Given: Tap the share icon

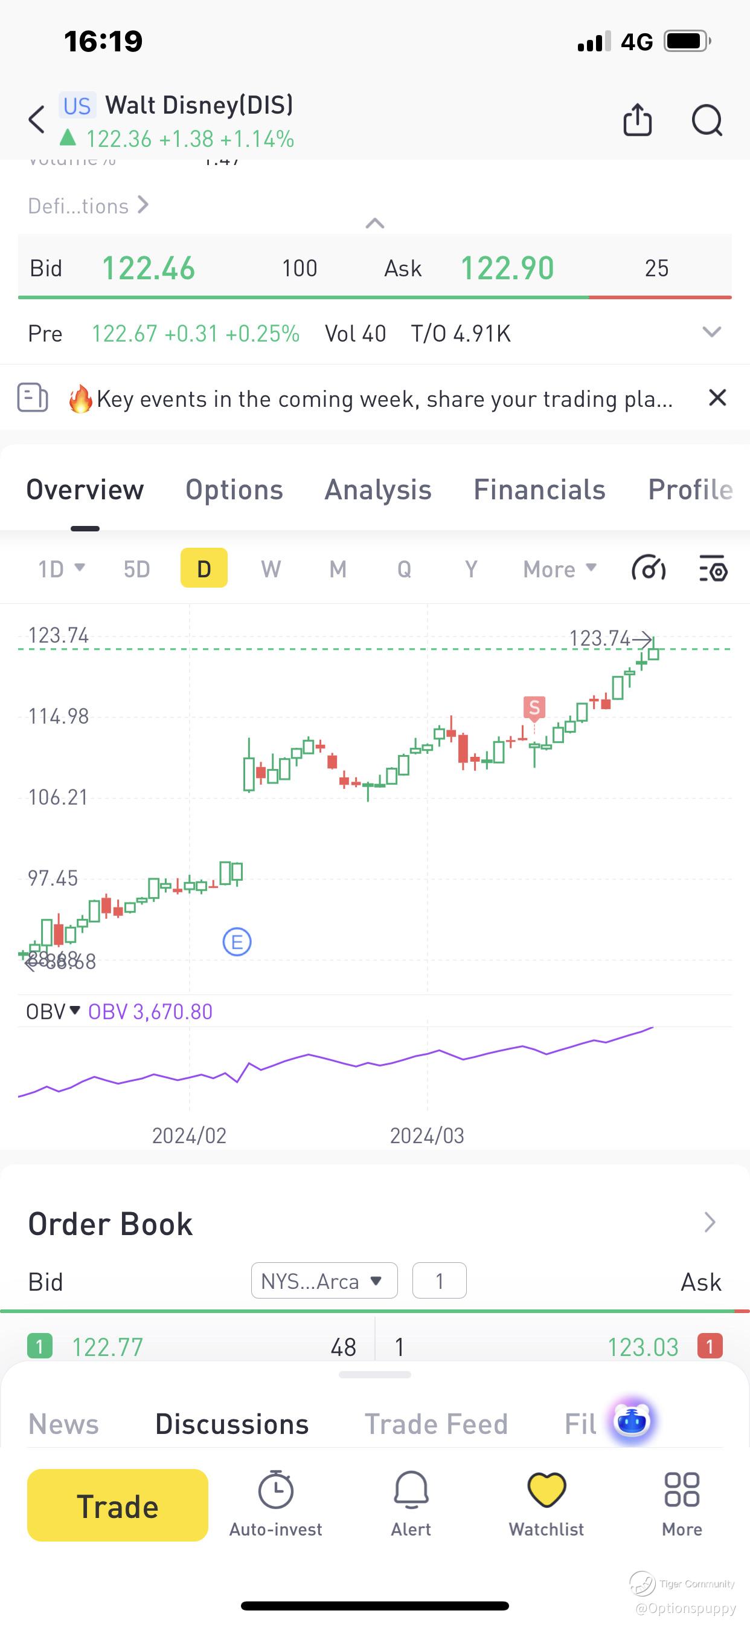Looking at the screenshot, I should click(637, 120).
